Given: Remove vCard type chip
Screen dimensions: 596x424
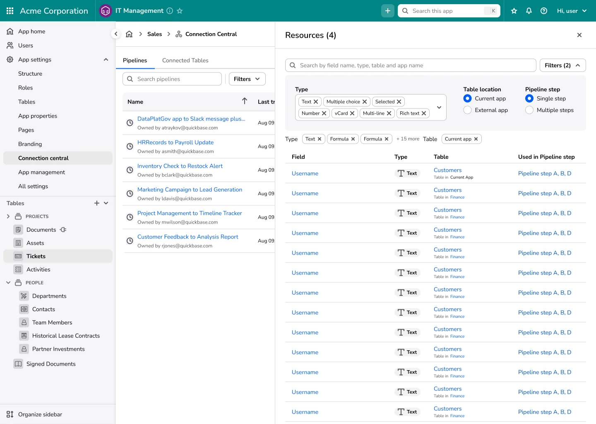Looking at the screenshot, I should click(x=352, y=113).
